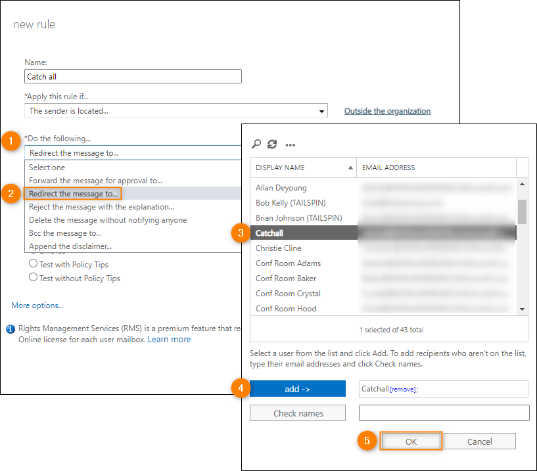Click the refresh icon in picker

(x=272, y=145)
